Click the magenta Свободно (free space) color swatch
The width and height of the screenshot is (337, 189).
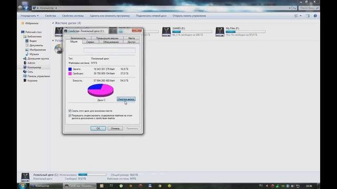[x=70, y=73]
